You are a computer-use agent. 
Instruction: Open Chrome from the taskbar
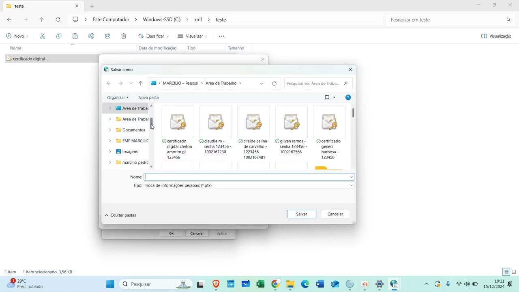[x=275, y=284]
